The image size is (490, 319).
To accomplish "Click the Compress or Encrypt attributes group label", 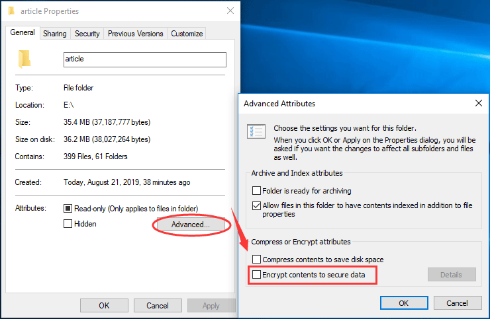I will [x=301, y=242].
